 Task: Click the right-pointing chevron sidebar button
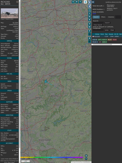[89, 2]
